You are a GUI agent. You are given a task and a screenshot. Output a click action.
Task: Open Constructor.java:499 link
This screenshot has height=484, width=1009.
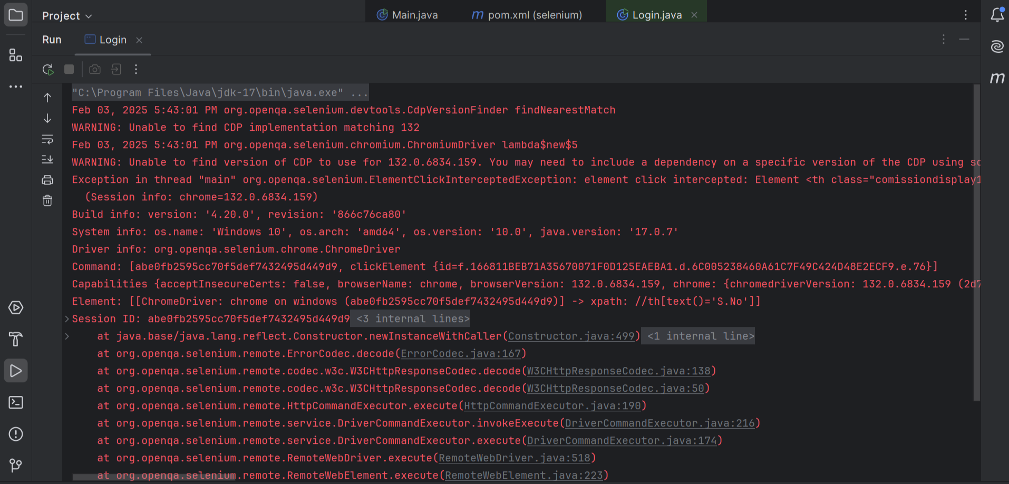pyautogui.click(x=571, y=336)
